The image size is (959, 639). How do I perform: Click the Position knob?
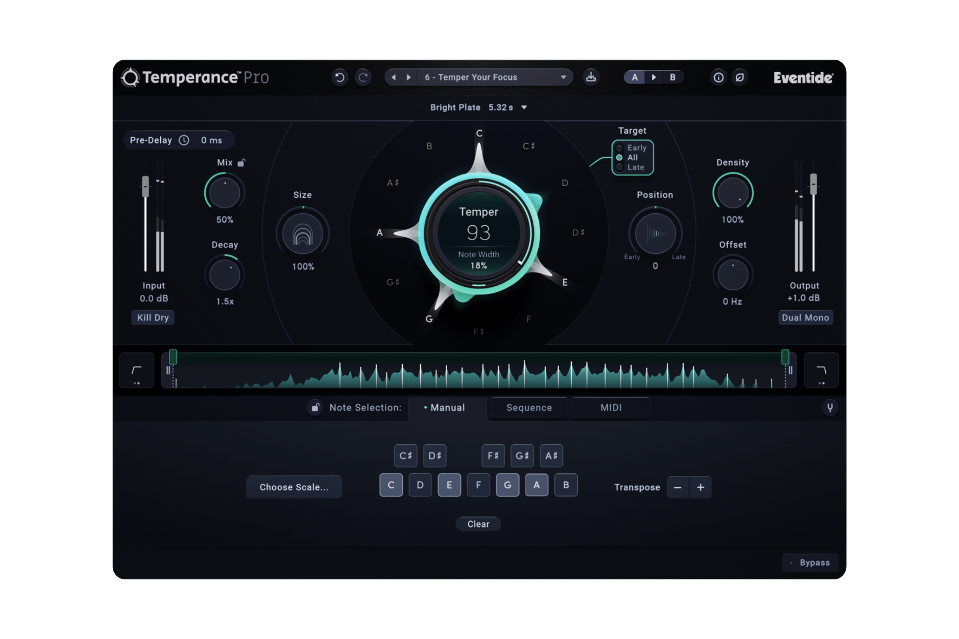click(655, 234)
